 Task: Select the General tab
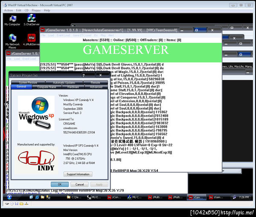pos(21,87)
